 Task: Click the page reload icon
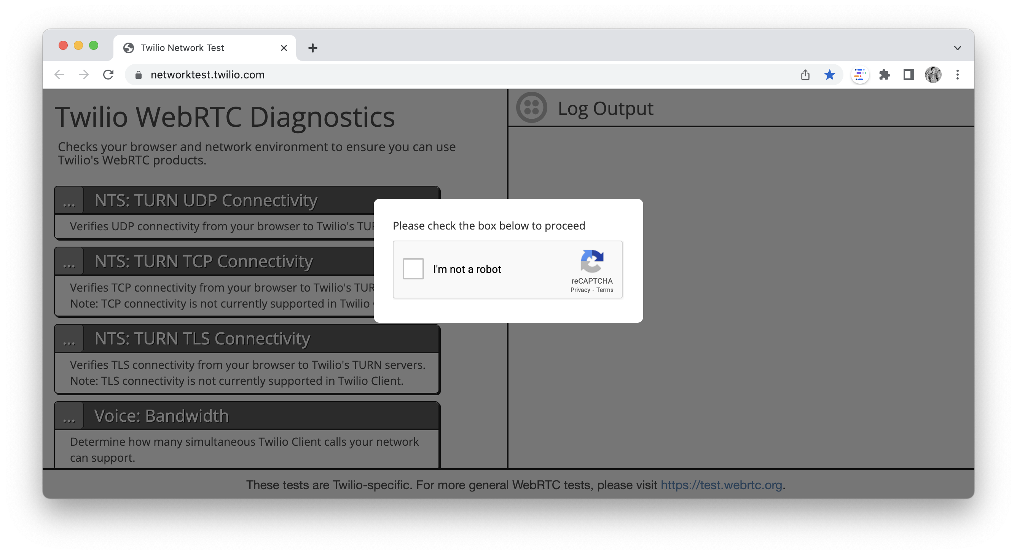click(108, 75)
